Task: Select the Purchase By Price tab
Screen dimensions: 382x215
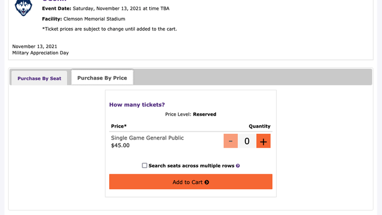Action: pyautogui.click(x=102, y=78)
